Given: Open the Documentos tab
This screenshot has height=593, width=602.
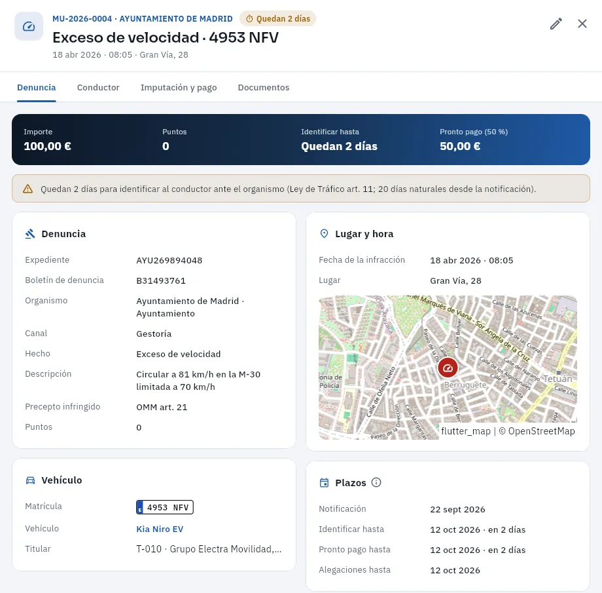Looking at the screenshot, I should pos(263,87).
